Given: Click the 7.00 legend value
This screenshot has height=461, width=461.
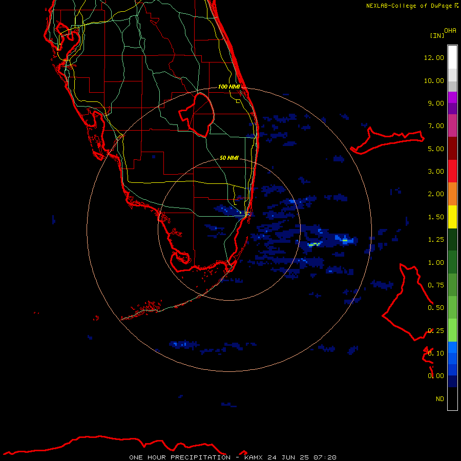Looking at the screenshot, I should pos(436,126).
